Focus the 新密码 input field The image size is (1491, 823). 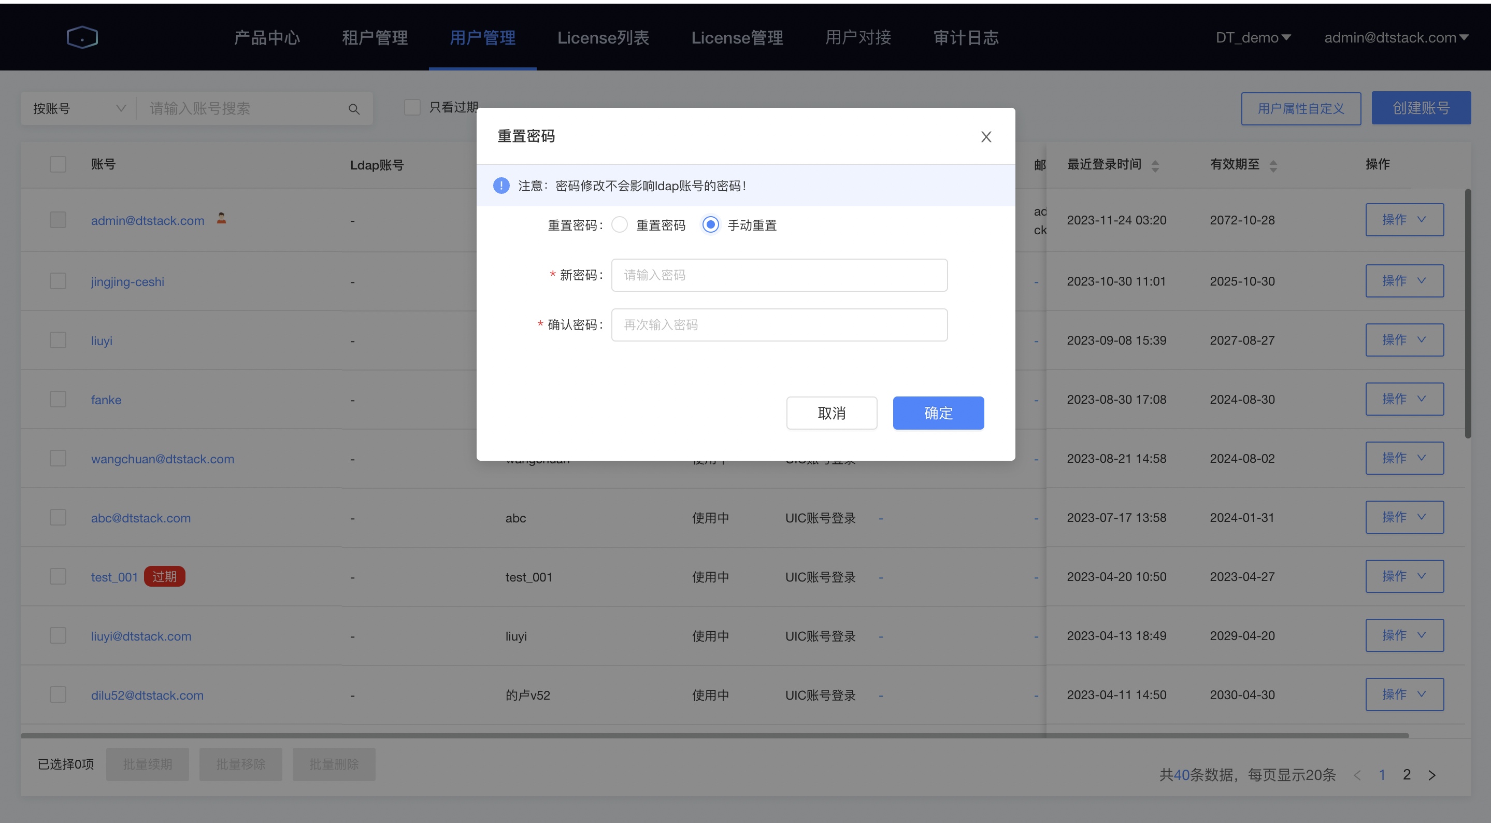point(779,275)
